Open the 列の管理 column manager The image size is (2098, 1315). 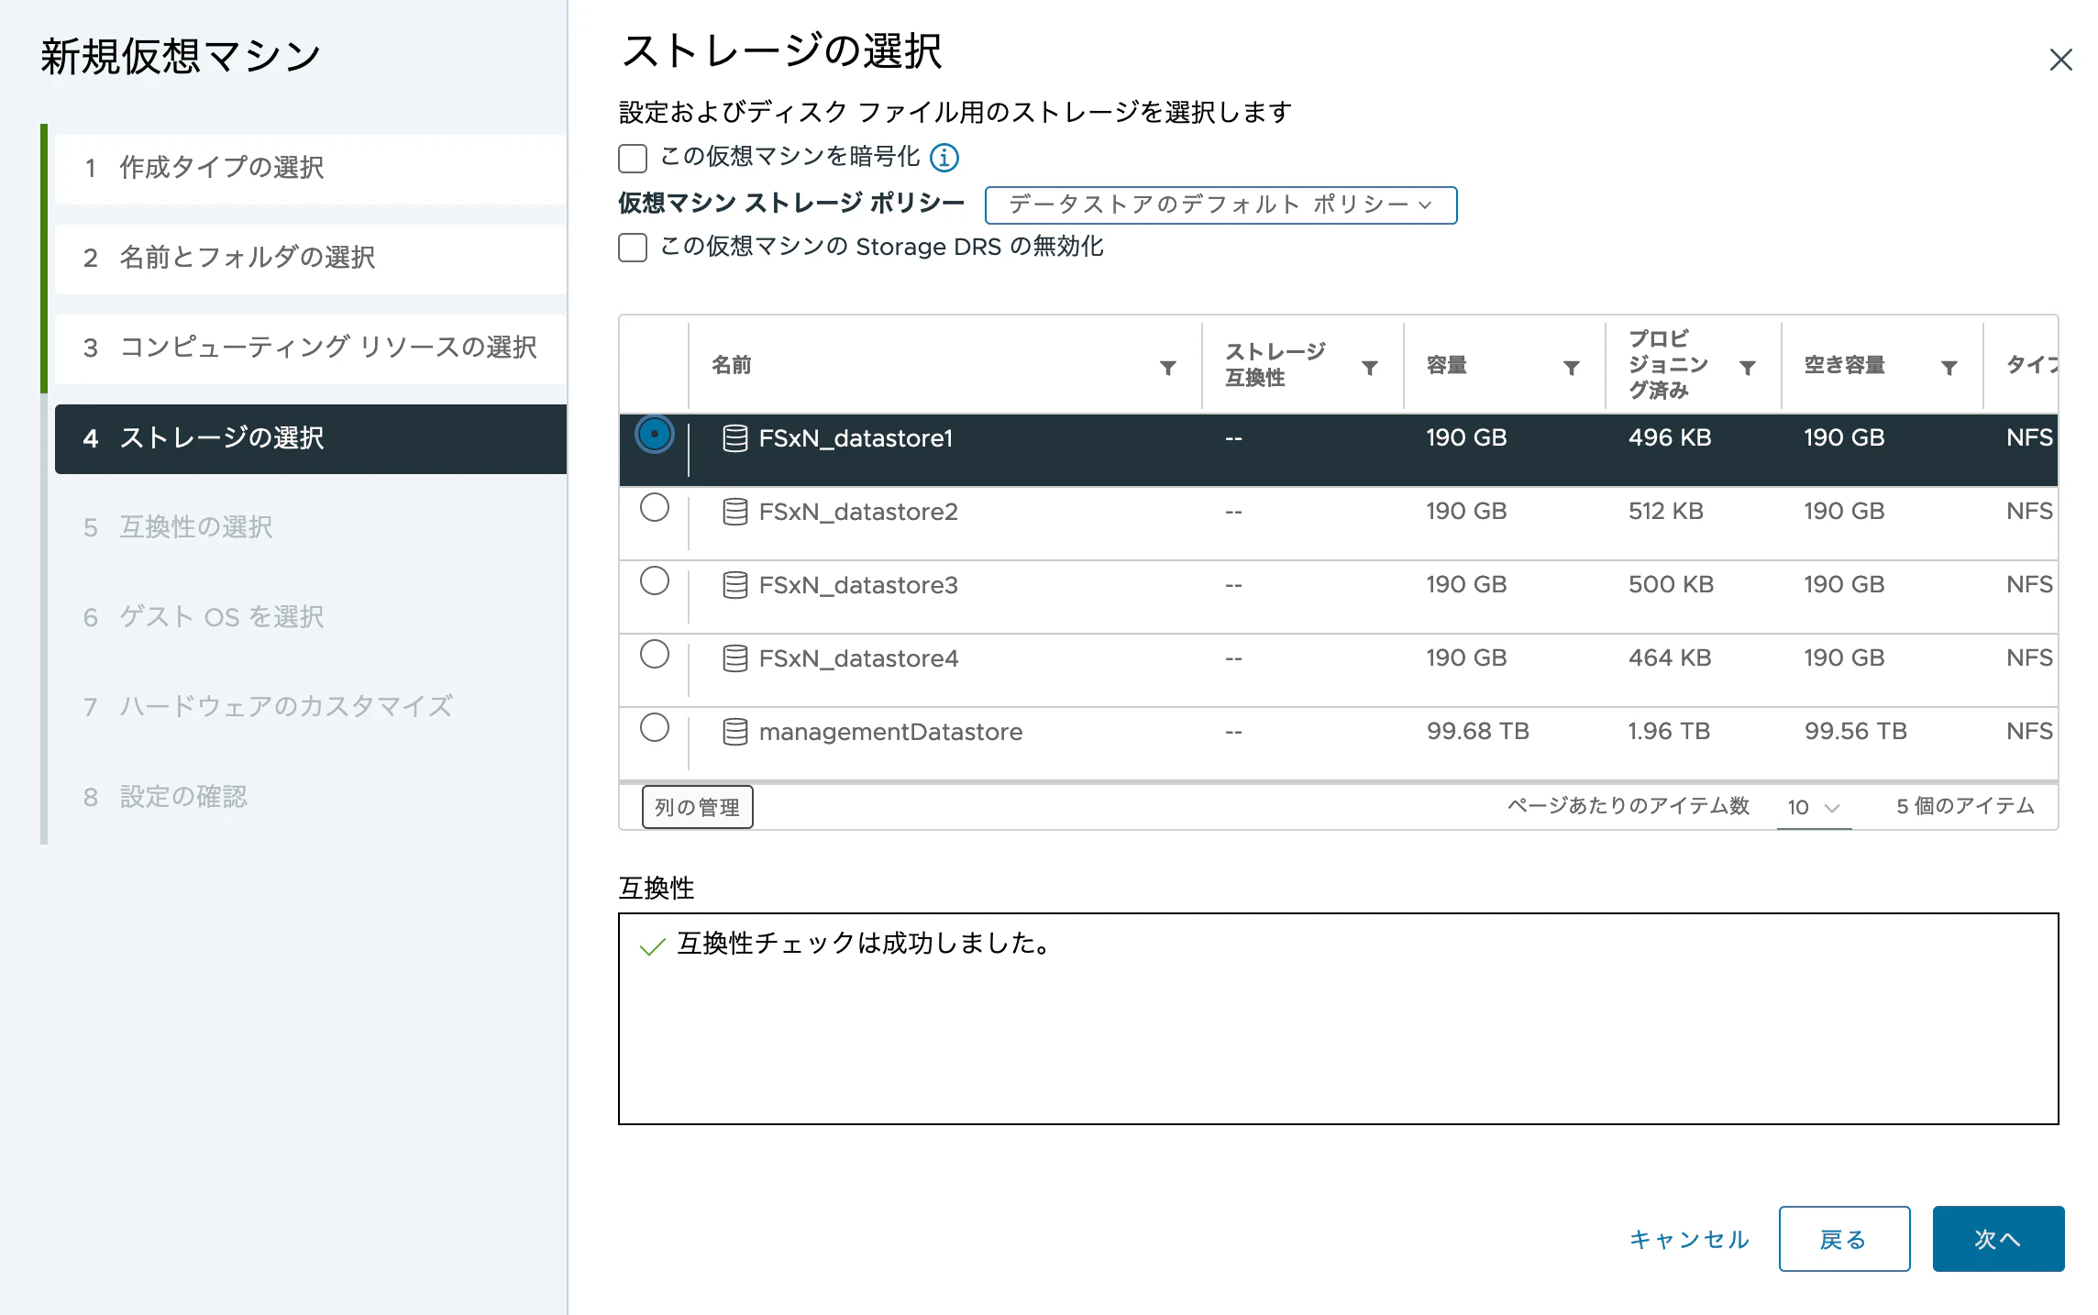point(697,807)
